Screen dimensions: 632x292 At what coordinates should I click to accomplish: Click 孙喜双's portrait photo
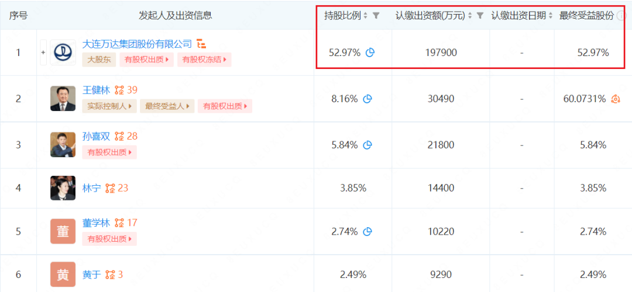63,145
